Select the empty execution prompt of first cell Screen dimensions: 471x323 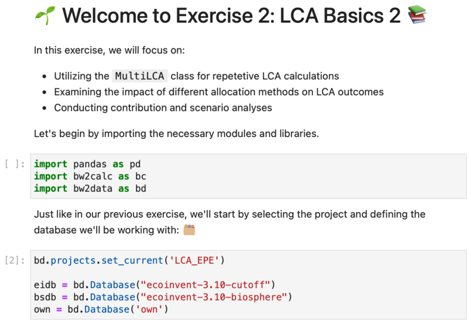point(15,164)
